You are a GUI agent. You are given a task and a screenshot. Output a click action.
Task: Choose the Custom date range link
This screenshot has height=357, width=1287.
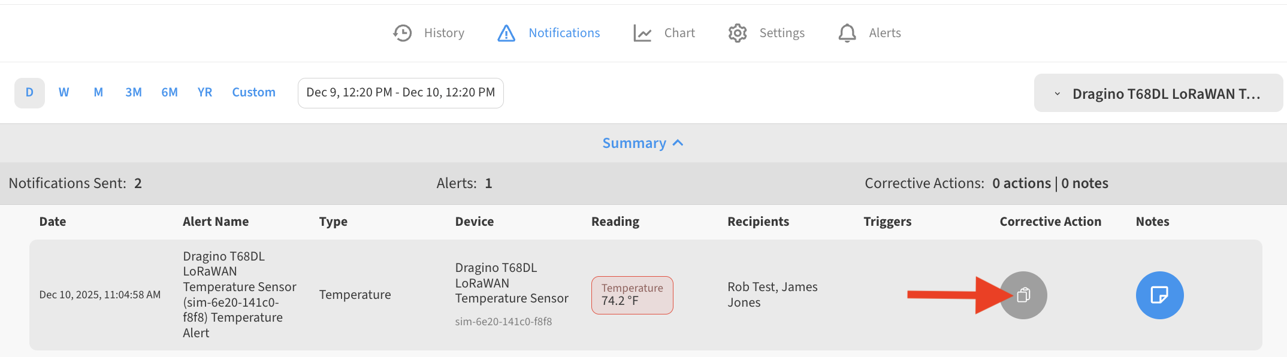point(253,93)
